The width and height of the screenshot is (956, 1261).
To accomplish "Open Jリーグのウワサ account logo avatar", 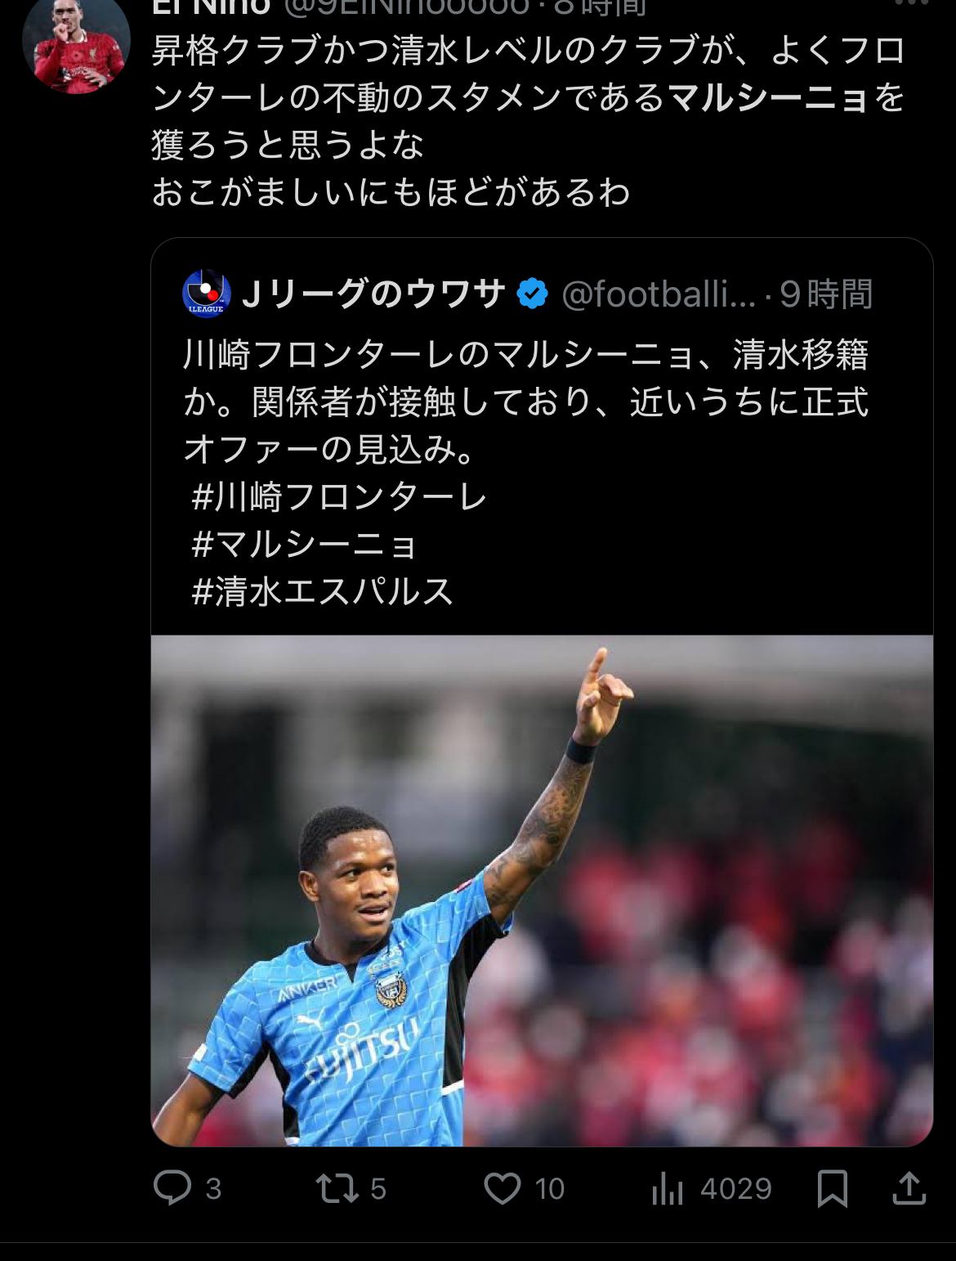I will click(x=206, y=293).
